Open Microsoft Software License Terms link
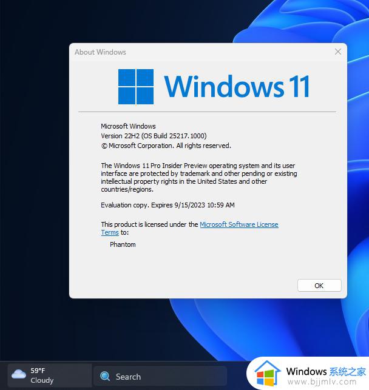Image resolution: width=369 pixels, height=390 pixels. (x=189, y=228)
